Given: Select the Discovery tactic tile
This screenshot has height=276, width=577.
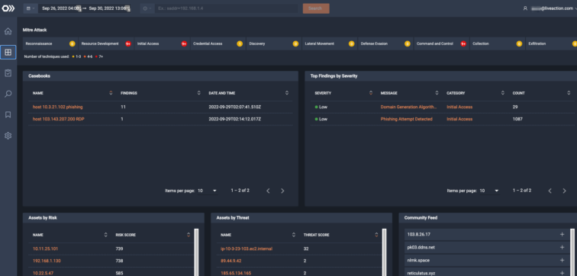Looking at the screenshot, I should (274, 43).
